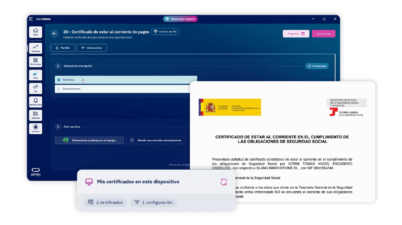The height and width of the screenshot is (225, 402).
Task: Go back with the left arrow button
Action: (54, 33)
